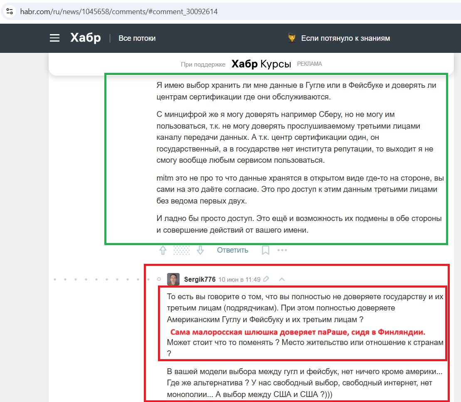Click Ответить to reply to the comment

232,250
